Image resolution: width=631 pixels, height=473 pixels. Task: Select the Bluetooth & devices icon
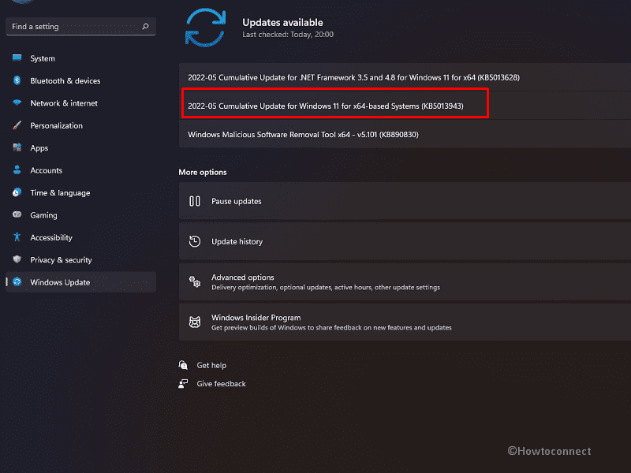17,80
